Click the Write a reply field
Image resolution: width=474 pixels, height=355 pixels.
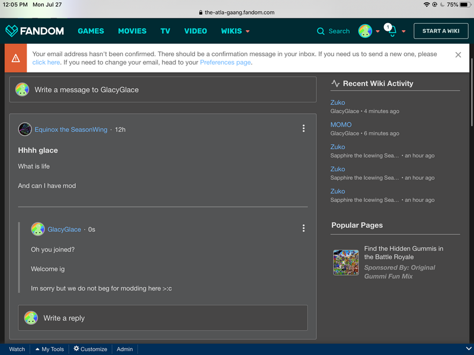163,318
